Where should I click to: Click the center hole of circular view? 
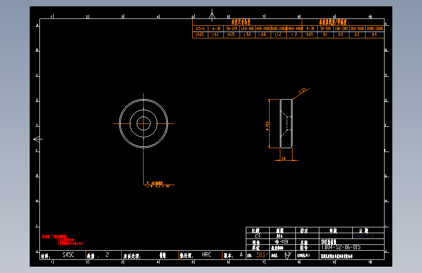pyautogui.click(x=144, y=123)
